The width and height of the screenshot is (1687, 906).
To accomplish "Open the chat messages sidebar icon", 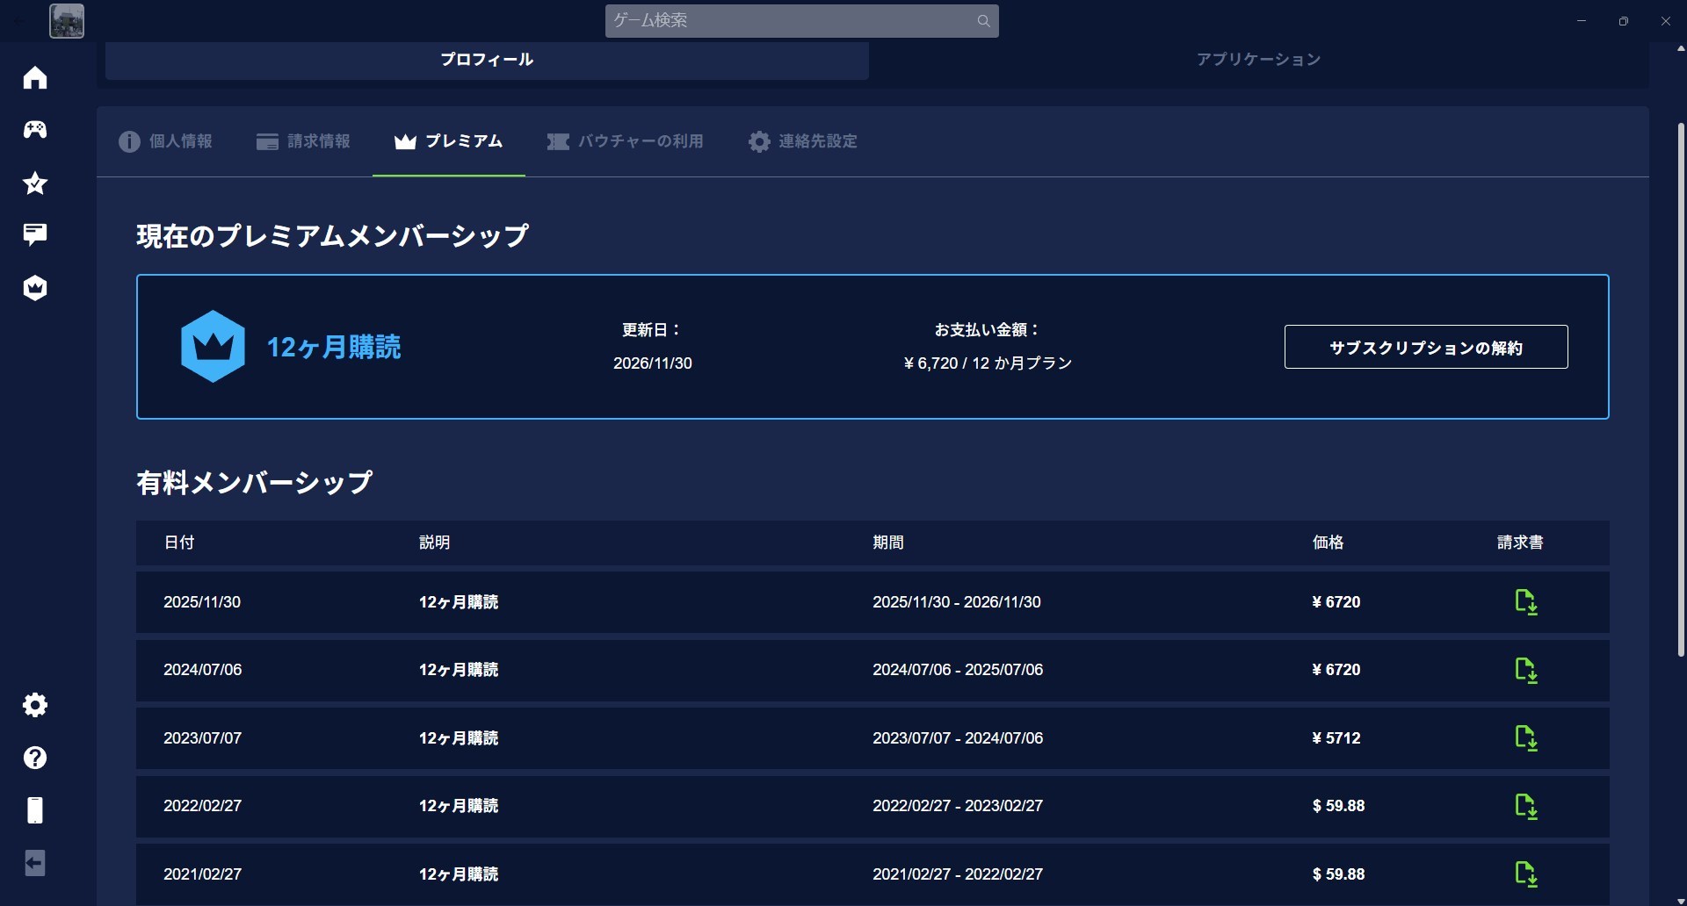I will point(35,234).
